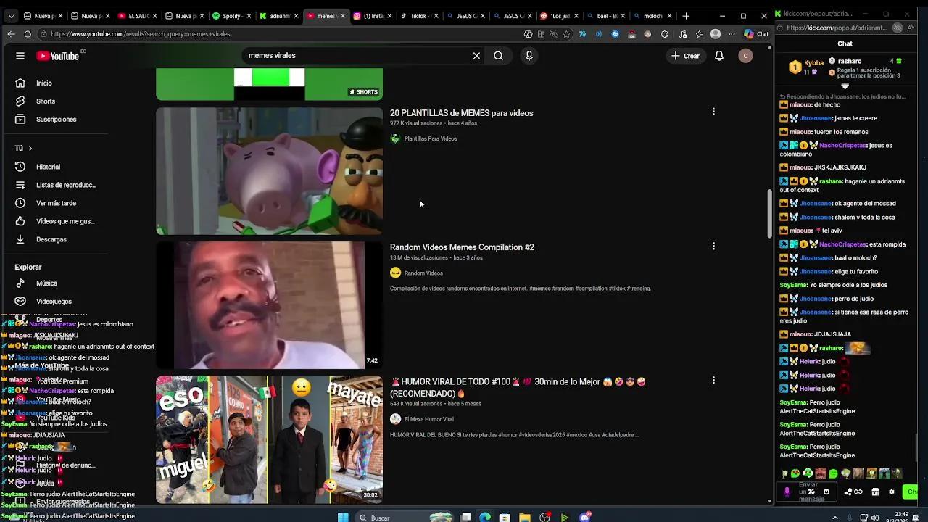This screenshot has width=928, height=522.
Task: Open the browser tab list dropdown
Action: click(11, 16)
